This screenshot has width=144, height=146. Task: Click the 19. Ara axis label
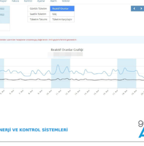pos(134,92)
